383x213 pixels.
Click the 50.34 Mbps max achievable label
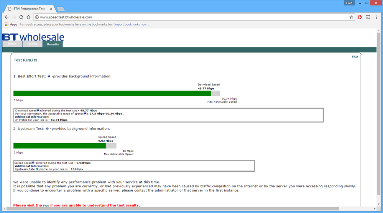point(229,98)
